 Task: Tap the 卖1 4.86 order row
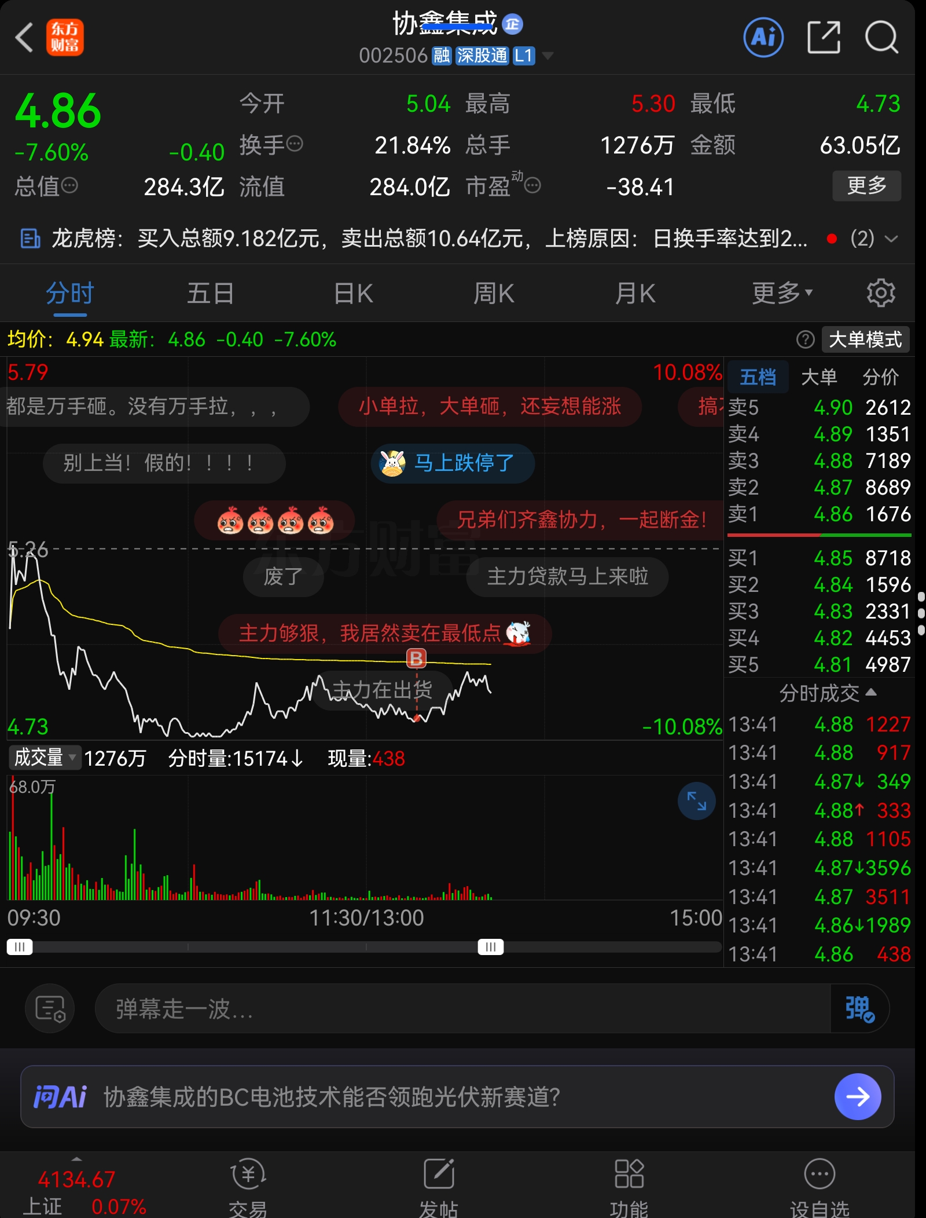819,514
